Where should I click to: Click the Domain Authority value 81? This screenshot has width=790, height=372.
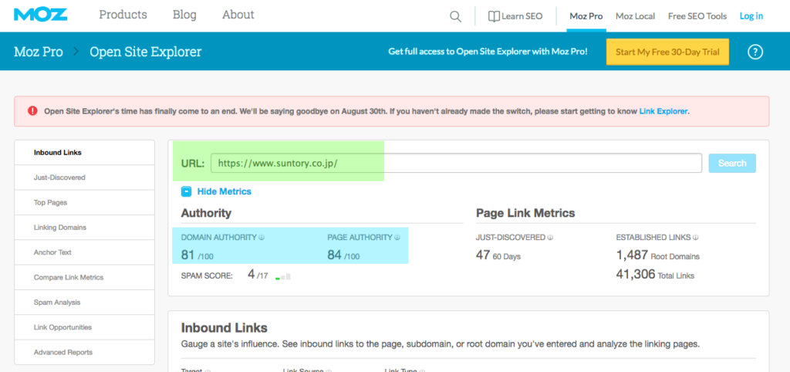[x=188, y=255]
